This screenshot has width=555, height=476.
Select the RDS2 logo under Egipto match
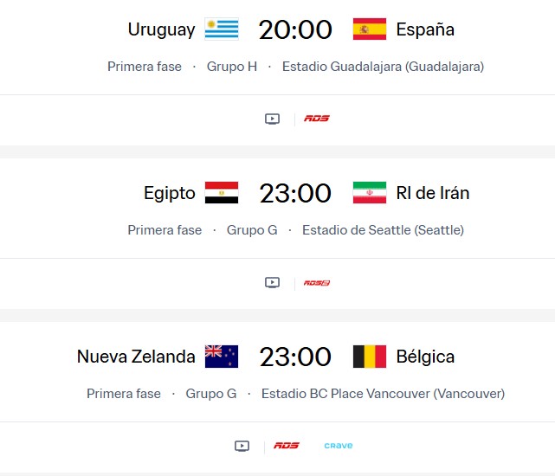(317, 282)
